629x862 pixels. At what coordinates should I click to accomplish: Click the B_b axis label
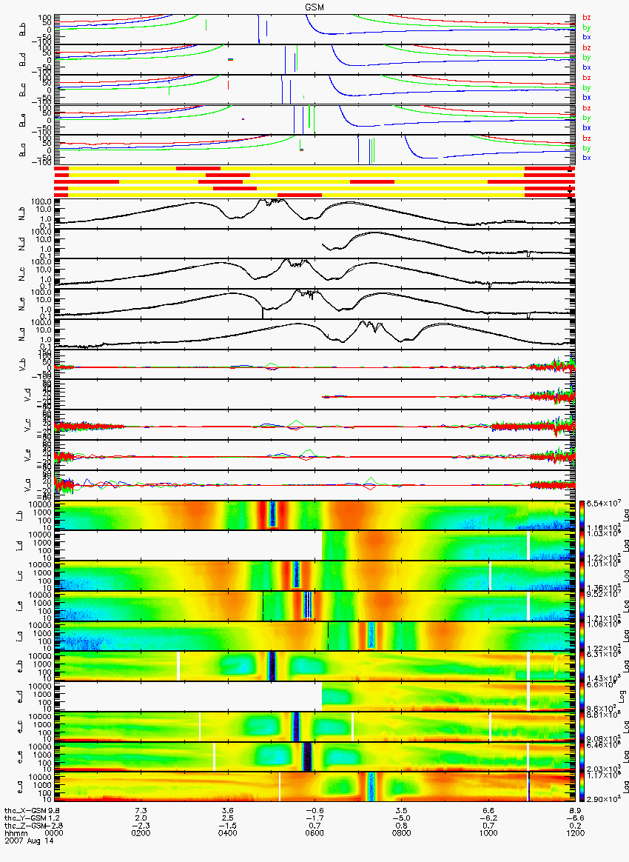pyautogui.click(x=22, y=29)
